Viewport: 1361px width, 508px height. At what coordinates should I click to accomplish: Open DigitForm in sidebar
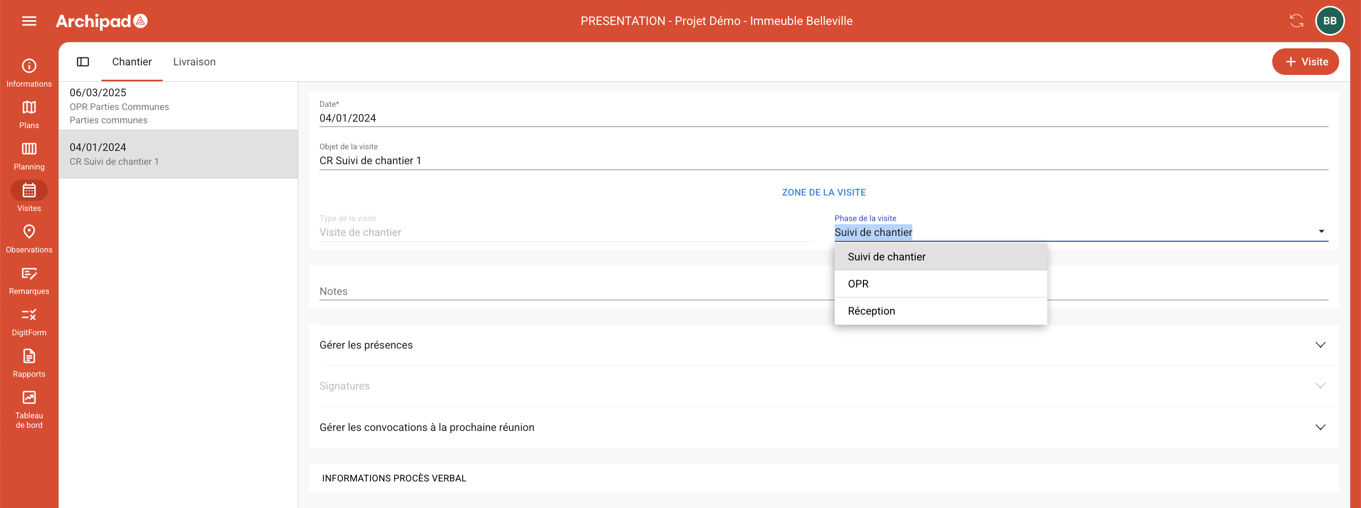coord(29,321)
